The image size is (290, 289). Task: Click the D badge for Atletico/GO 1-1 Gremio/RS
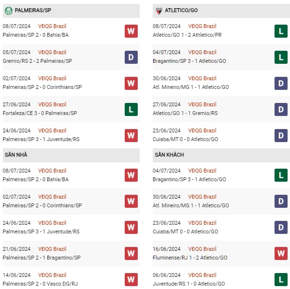(x=281, y=109)
